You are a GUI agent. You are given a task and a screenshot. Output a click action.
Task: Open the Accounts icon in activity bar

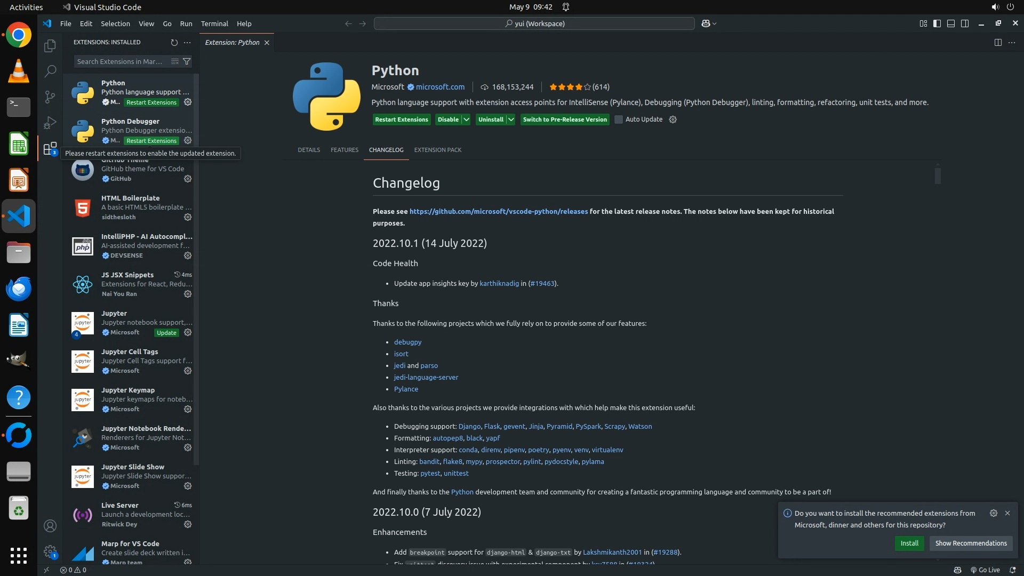coord(50,526)
